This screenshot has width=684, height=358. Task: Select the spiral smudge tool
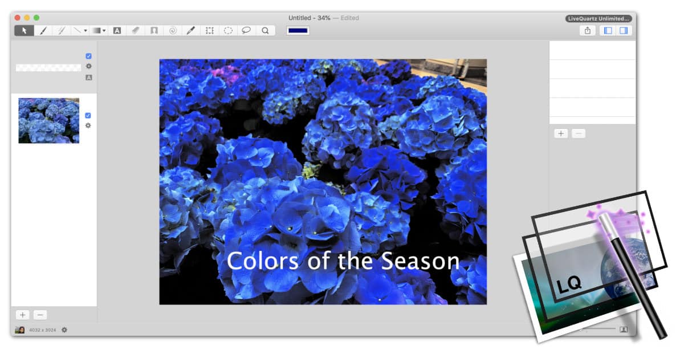pyautogui.click(x=172, y=31)
